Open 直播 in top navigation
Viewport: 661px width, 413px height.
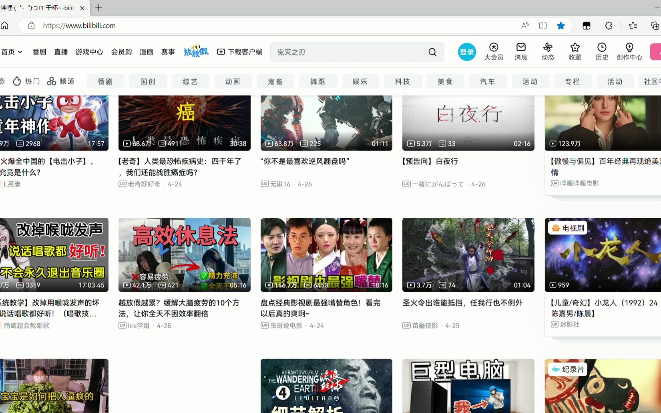[61, 52]
